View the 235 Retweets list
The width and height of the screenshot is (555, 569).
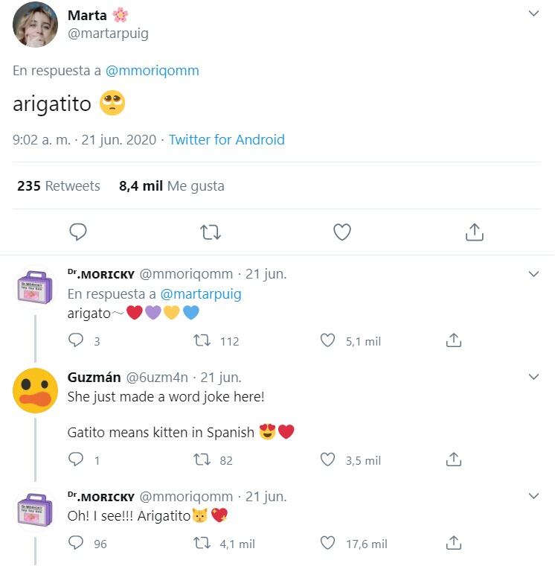pos(59,186)
